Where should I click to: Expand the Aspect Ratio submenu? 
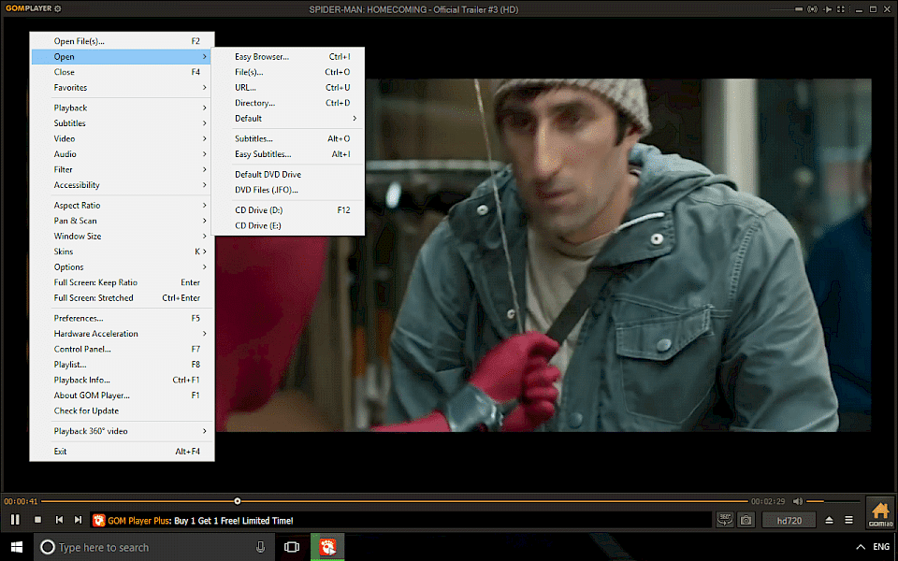122,205
